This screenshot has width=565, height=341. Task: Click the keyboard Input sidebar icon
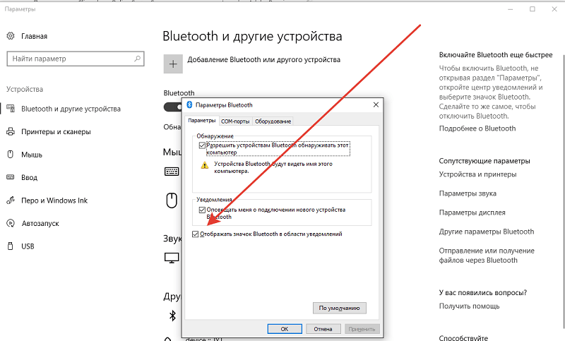coord(11,177)
